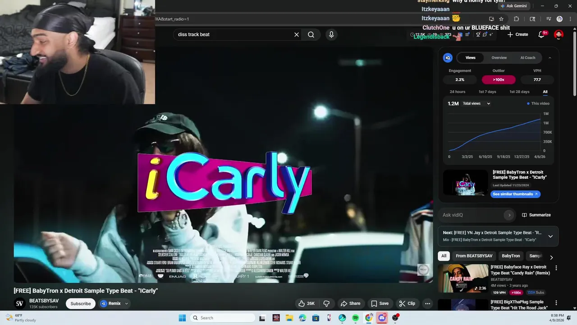Click Ask Gemini button
This screenshot has width=577, height=325.
coord(513,6)
